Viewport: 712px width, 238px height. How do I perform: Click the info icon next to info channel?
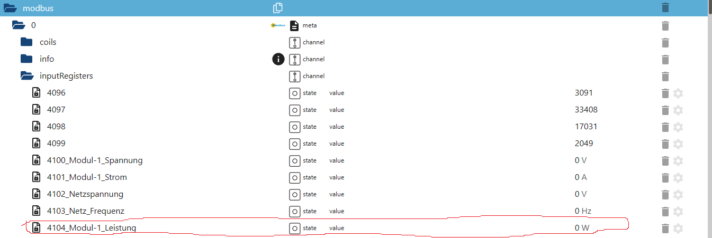278,59
